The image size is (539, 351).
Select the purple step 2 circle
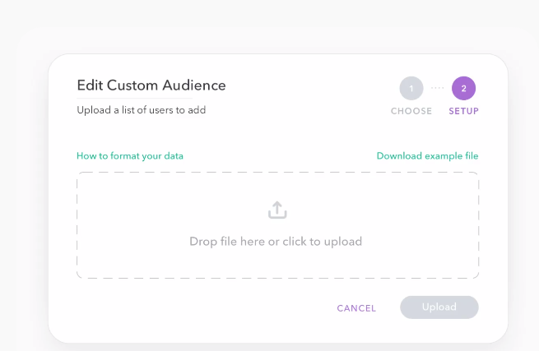(x=463, y=88)
